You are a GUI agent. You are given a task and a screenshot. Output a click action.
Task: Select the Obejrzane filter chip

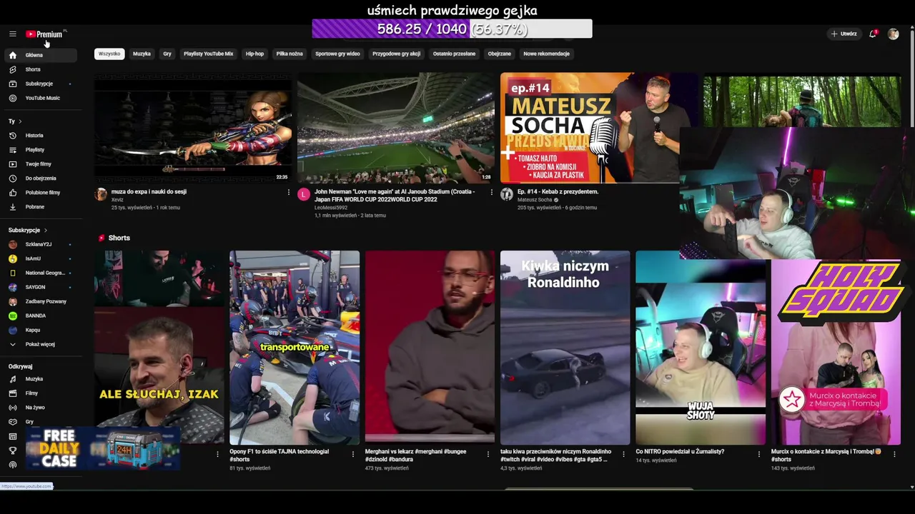coord(499,54)
